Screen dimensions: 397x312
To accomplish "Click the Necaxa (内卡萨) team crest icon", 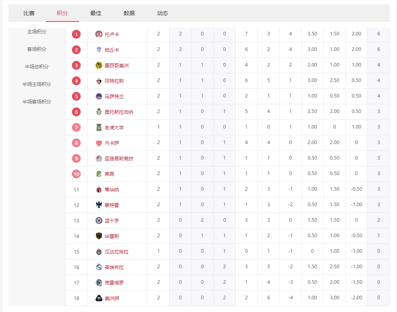I will coord(99,143).
